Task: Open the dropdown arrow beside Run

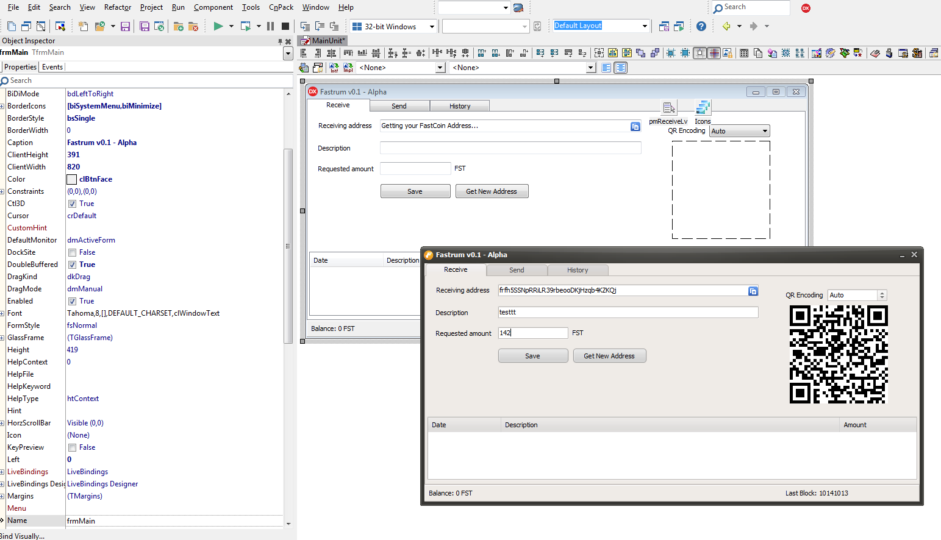Action: pyautogui.click(x=231, y=26)
